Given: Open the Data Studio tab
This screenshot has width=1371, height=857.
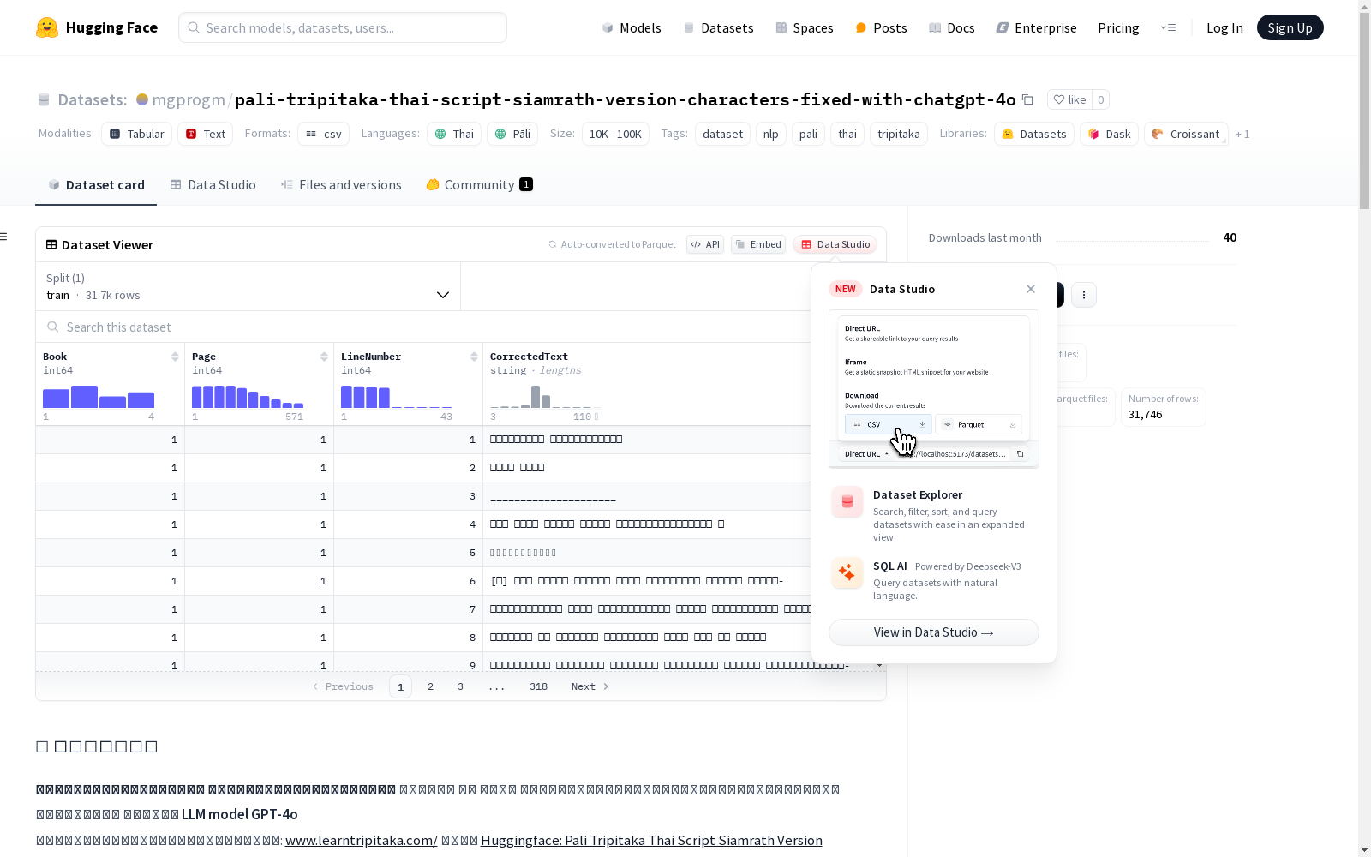Looking at the screenshot, I should (x=213, y=185).
